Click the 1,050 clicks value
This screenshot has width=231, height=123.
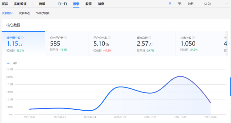click(188, 44)
